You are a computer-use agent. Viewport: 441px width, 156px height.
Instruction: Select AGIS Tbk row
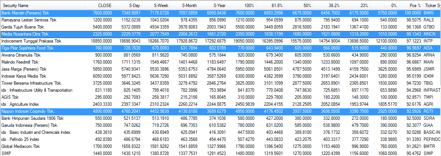click(x=221, y=97)
